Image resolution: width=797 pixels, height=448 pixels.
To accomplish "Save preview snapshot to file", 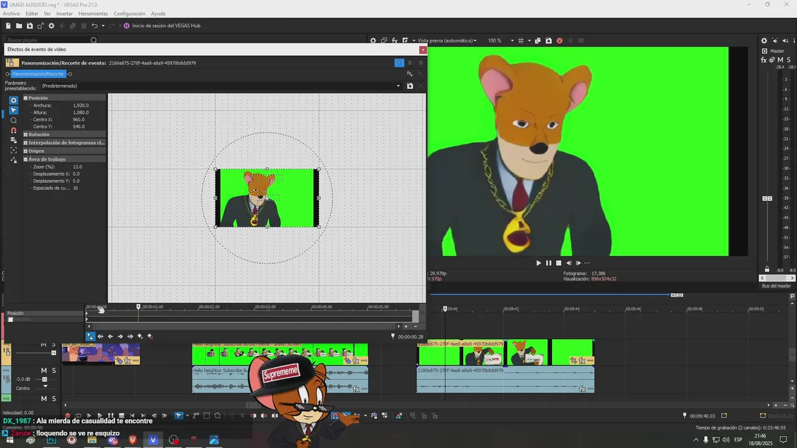I will point(549,40).
